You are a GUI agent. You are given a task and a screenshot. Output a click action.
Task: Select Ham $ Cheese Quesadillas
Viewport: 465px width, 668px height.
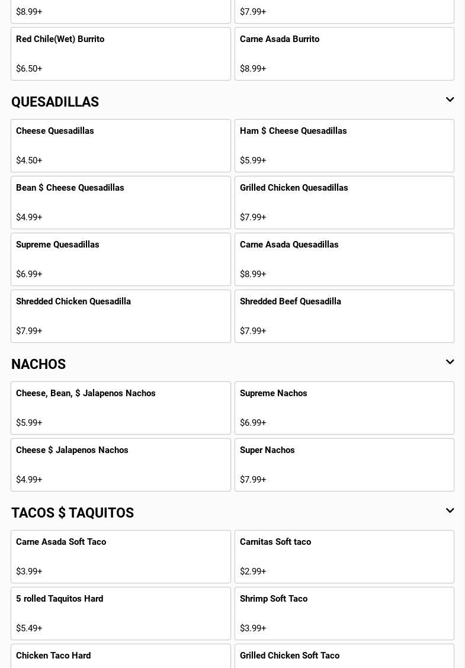click(x=344, y=146)
